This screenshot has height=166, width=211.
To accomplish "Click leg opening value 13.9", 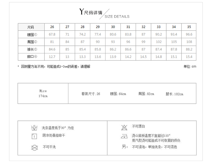I will (x=113, y=57).
